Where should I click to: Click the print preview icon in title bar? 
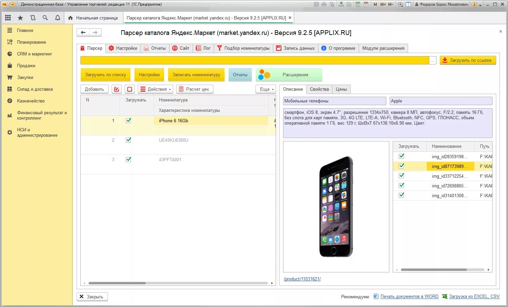pos(332,4)
